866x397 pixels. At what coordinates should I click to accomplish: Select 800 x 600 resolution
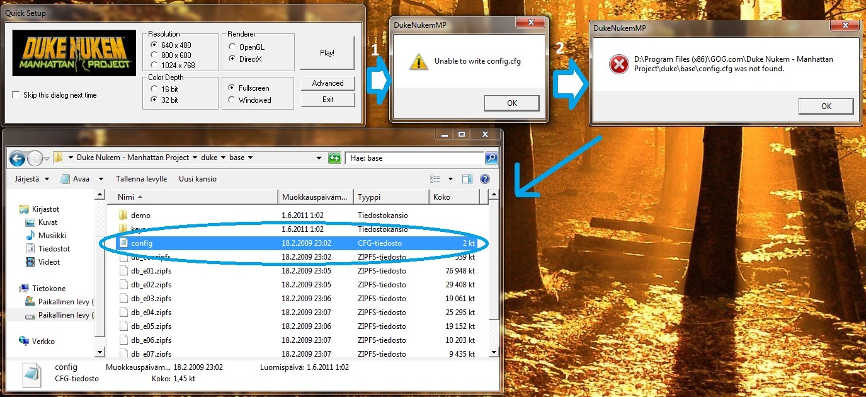[x=154, y=55]
